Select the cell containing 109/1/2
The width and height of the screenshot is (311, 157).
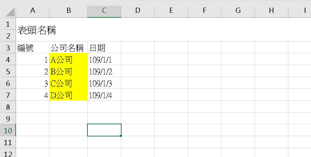click(104, 71)
